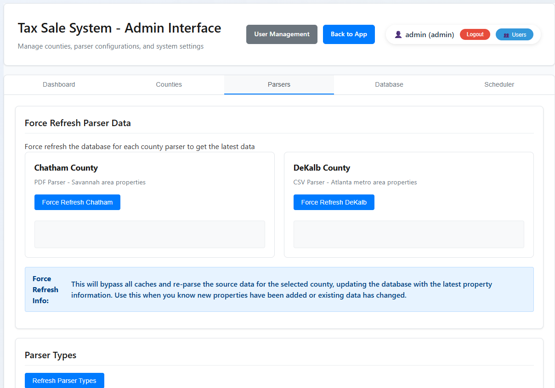Click the Chatham County status output box

tap(150, 234)
